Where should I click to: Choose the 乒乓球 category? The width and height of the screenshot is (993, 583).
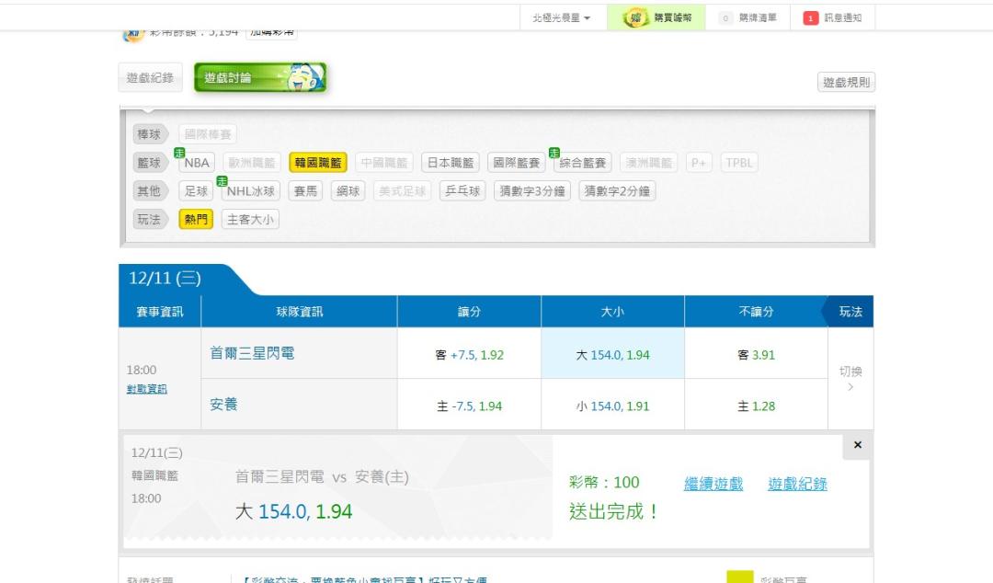[462, 191]
